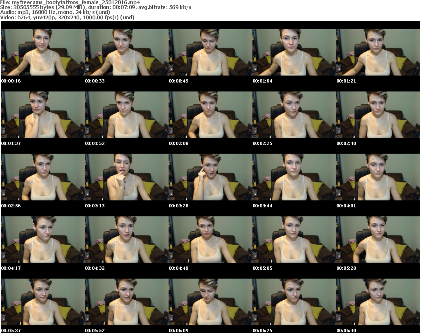Pick the preview frame above 00:03:28
The height and width of the screenshot is (333, 421).
pos(210,177)
